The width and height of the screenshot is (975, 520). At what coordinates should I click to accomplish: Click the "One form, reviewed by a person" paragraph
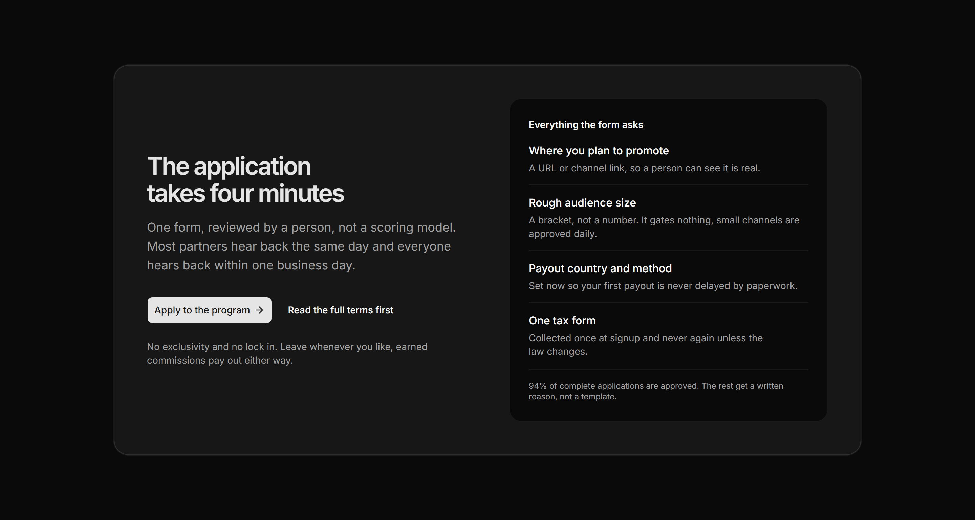click(301, 246)
